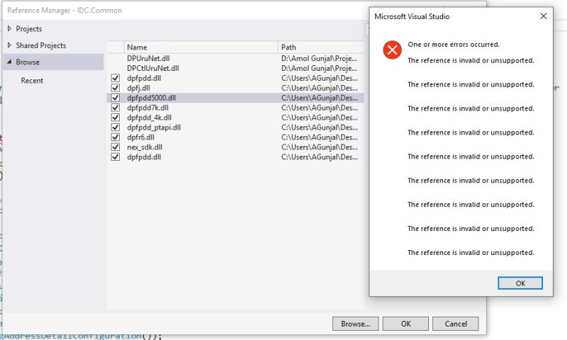Click the red error icon in the dialog
This screenshot has width=567, height=340.
[x=393, y=50]
